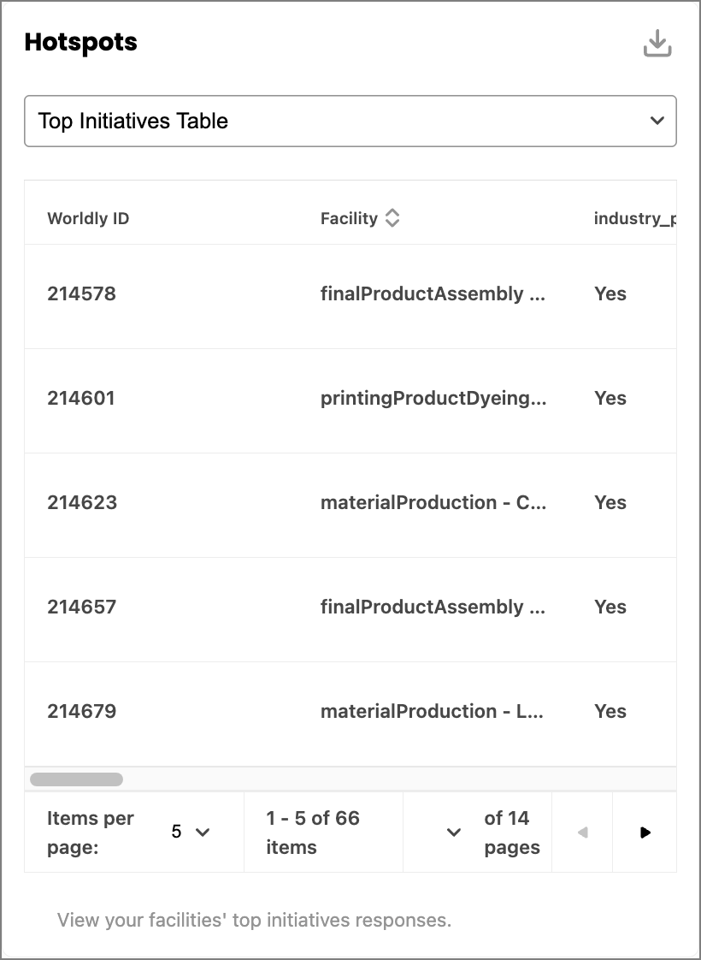This screenshot has width=701, height=960.
Task: Open Top Initiatives Table dropdown
Action: coord(350,121)
